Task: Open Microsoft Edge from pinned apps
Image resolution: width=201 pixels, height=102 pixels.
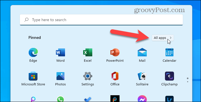Action: 33,52
